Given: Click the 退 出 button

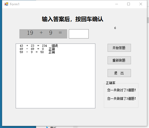Looking at the screenshot, I should pyautogui.click(x=119, y=73).
